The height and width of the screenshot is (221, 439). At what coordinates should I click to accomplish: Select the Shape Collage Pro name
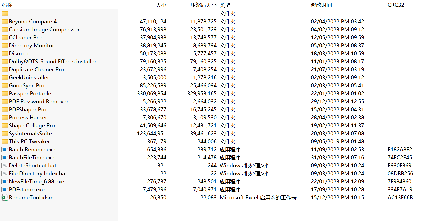pos(32,126)
